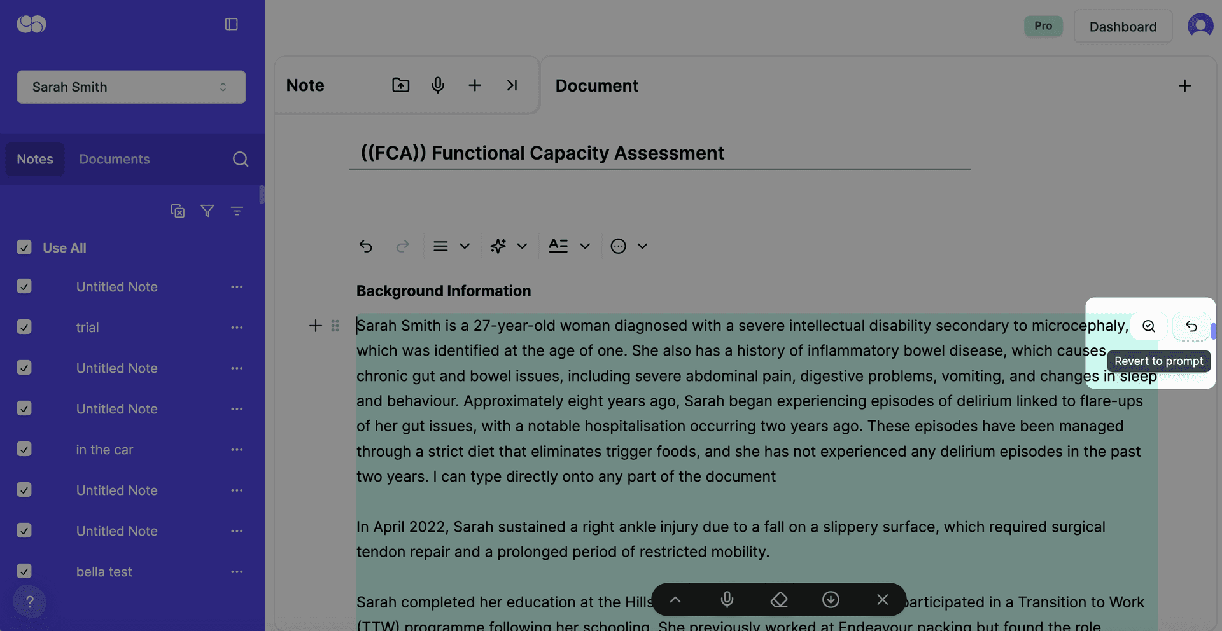Screen dimensions: 1222x631
Task: Click the upload folder icon in Note panel
Action: click(x=400, y=85)
